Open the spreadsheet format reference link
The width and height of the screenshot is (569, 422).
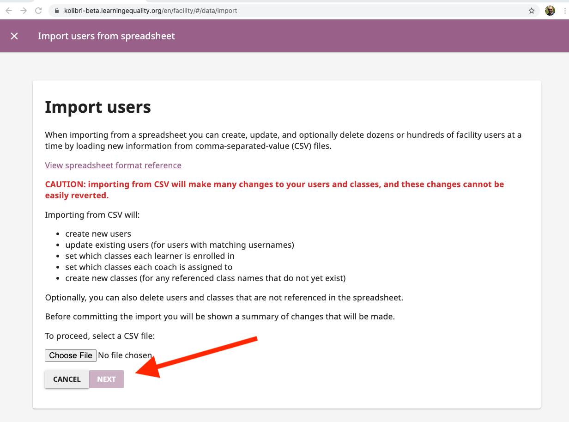pyautogui.click(x=113, y=165)
